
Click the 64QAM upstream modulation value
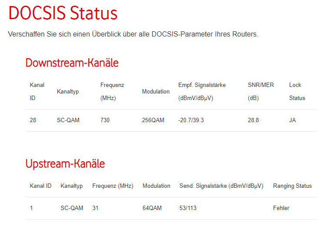pos(152,208)
